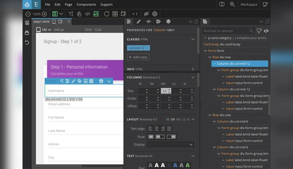Click the find text or selector field
Image resolution: width=293 pixels, height=169 pixels.
tap(226, 31)
